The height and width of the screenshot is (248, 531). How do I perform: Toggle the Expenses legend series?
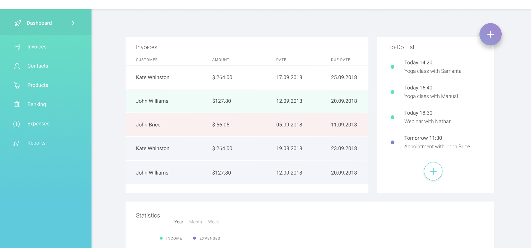tap(206, 238)
